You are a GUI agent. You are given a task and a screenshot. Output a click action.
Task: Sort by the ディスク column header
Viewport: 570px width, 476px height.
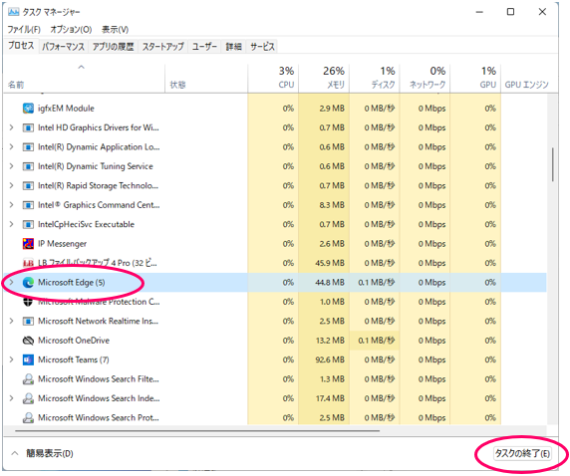pos(375,78)
